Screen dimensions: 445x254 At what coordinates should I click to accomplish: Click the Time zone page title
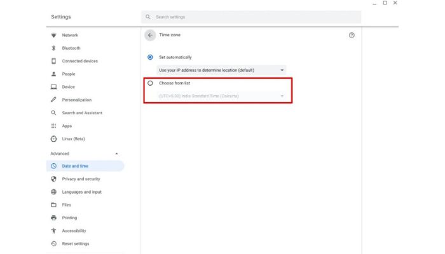click(170, 35)
